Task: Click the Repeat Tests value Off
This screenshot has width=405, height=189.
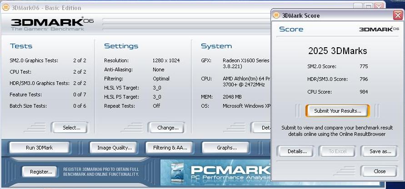Action: 156,106
